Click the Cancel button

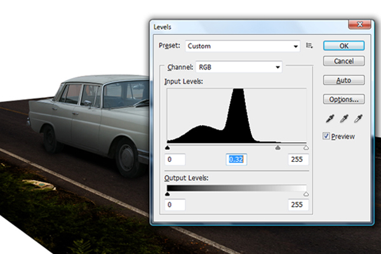coord(344,61)
